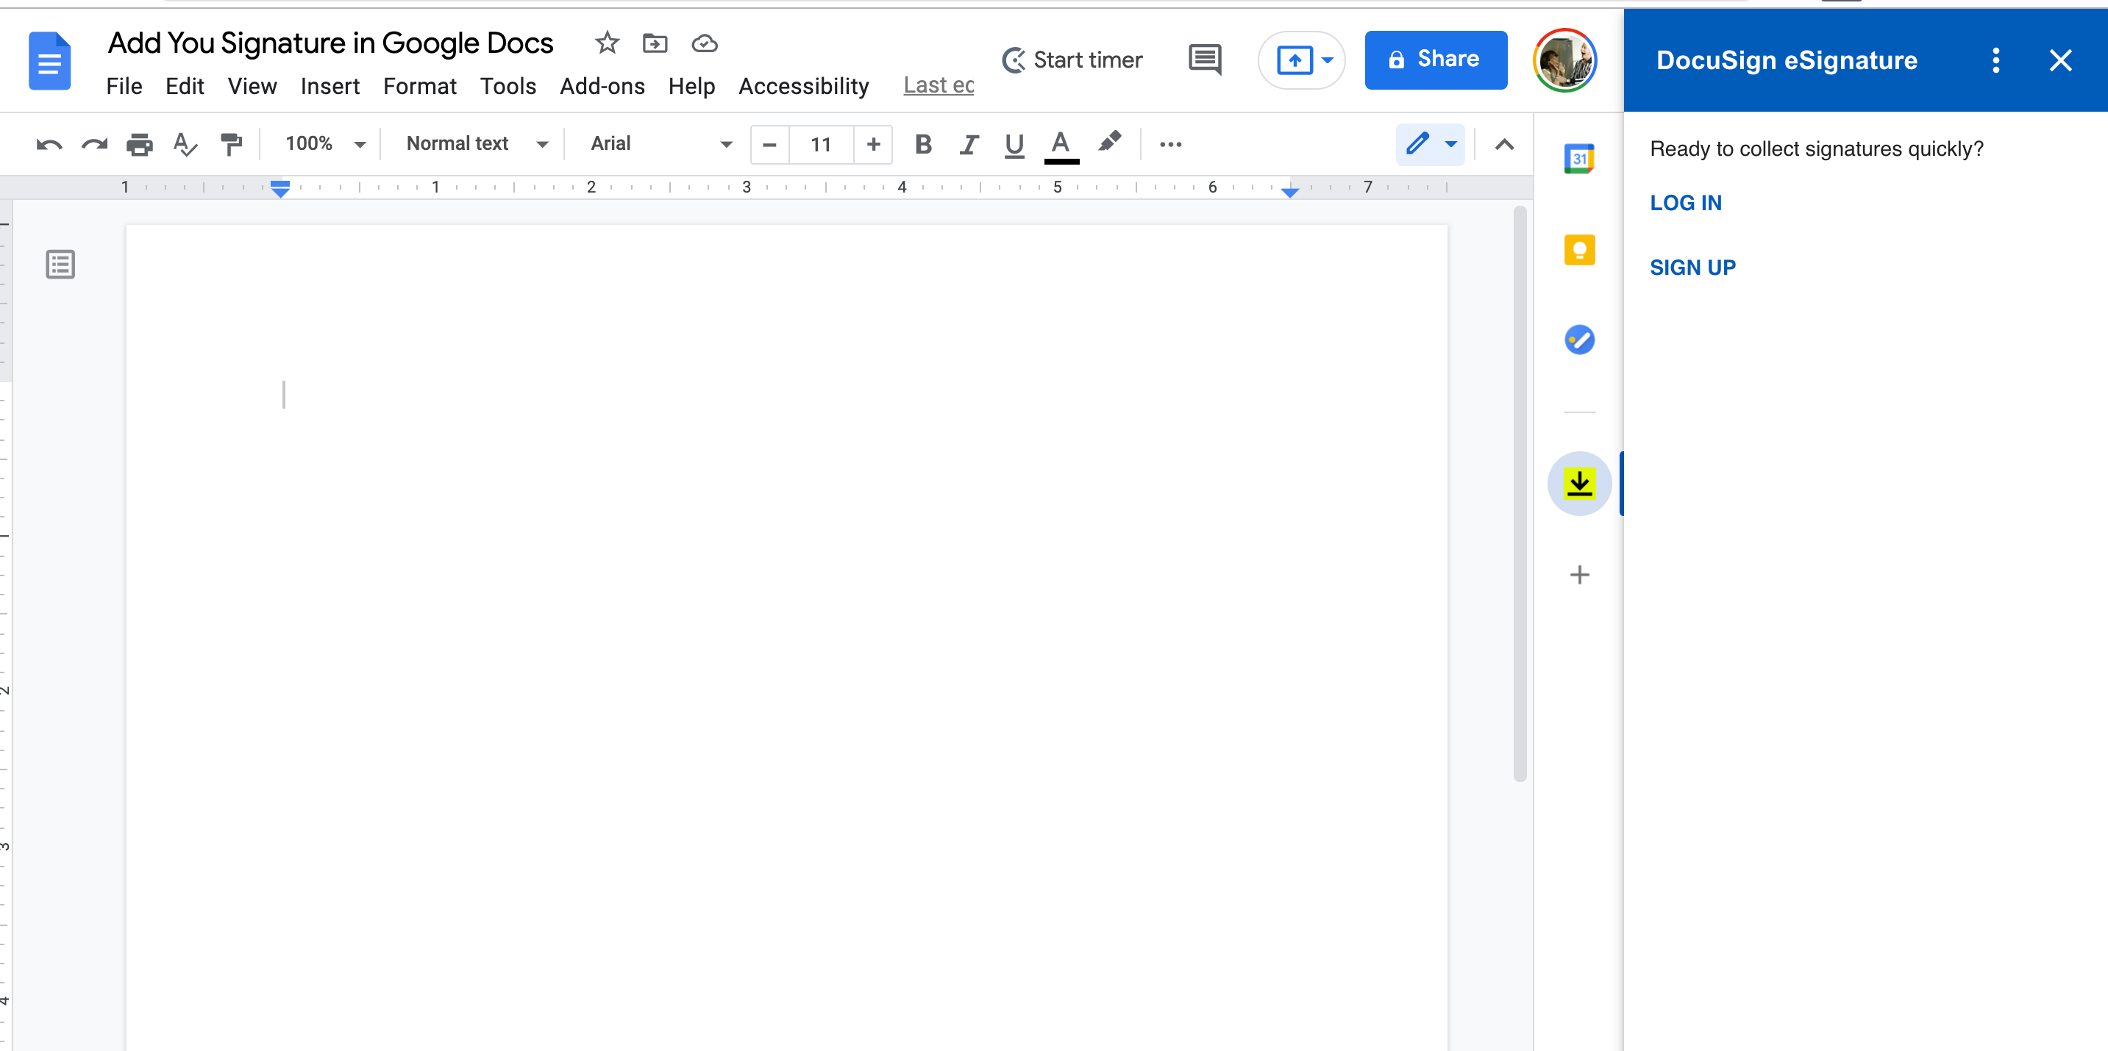Toggle underline formatting
Screen dimensions: 2108x1051
tap(1014, 144)
